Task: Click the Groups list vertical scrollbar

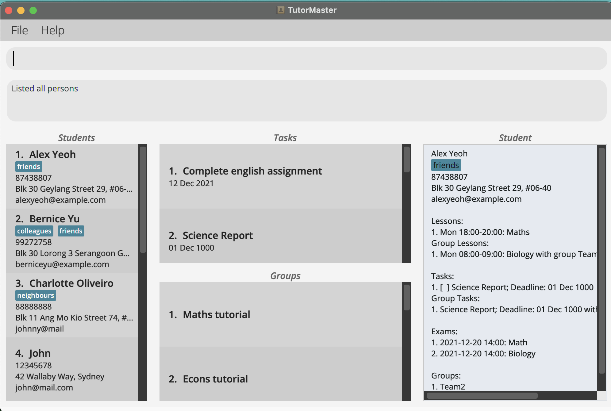Action: (x=406, y=298)
